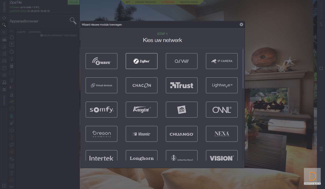Choose the ZigBee network tile
325x189 pixels.
(141, 61)
